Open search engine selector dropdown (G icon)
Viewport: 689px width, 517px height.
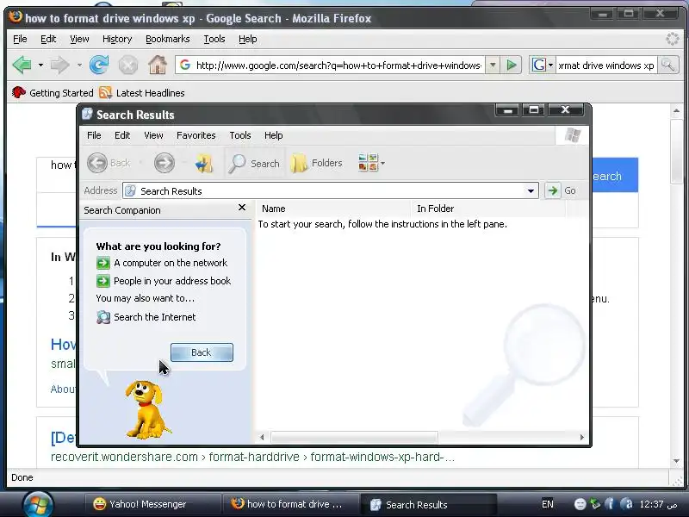[543, 65]
